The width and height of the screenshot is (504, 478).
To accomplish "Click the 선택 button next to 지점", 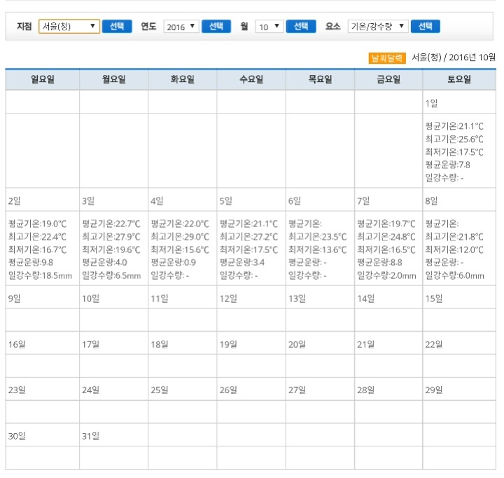I will (117, 27).
